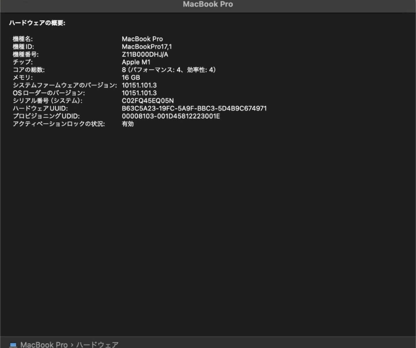Click the ハードウェアの概要 heading
The width and height of the screenshot is (416, 348).
coord(37,23)
